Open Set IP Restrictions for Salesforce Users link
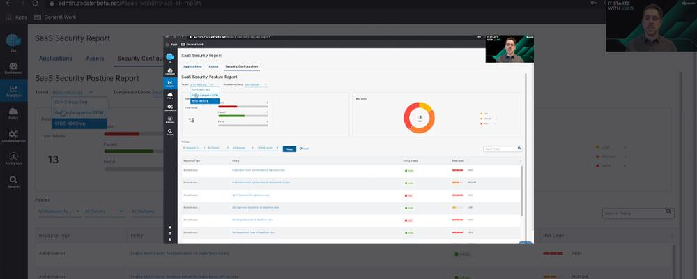 [251, 195]
